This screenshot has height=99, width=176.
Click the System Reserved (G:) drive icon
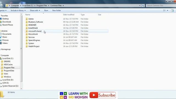pyautogui.click(x=1, y=86)
